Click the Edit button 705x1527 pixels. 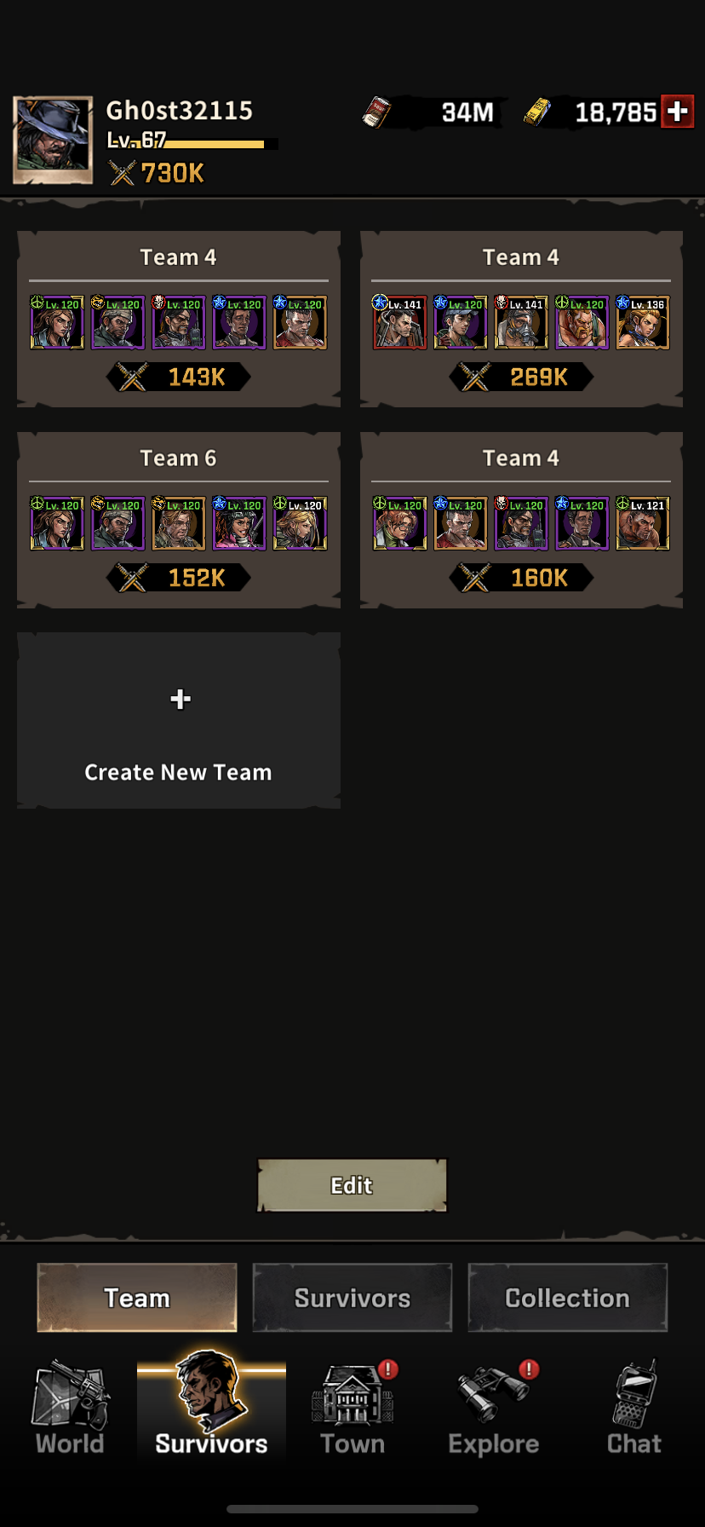coord(352,1185)
